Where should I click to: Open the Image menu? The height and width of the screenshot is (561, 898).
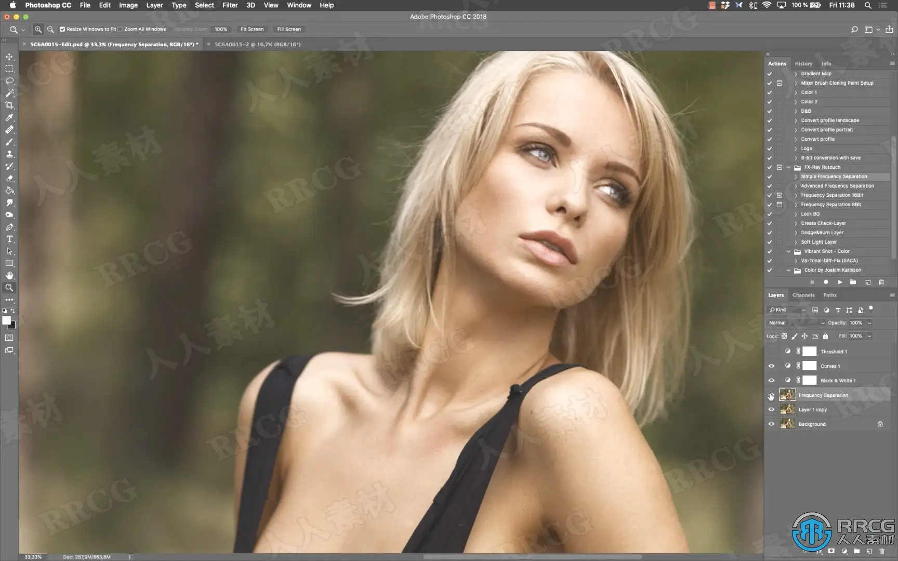[x=128, y=5]
